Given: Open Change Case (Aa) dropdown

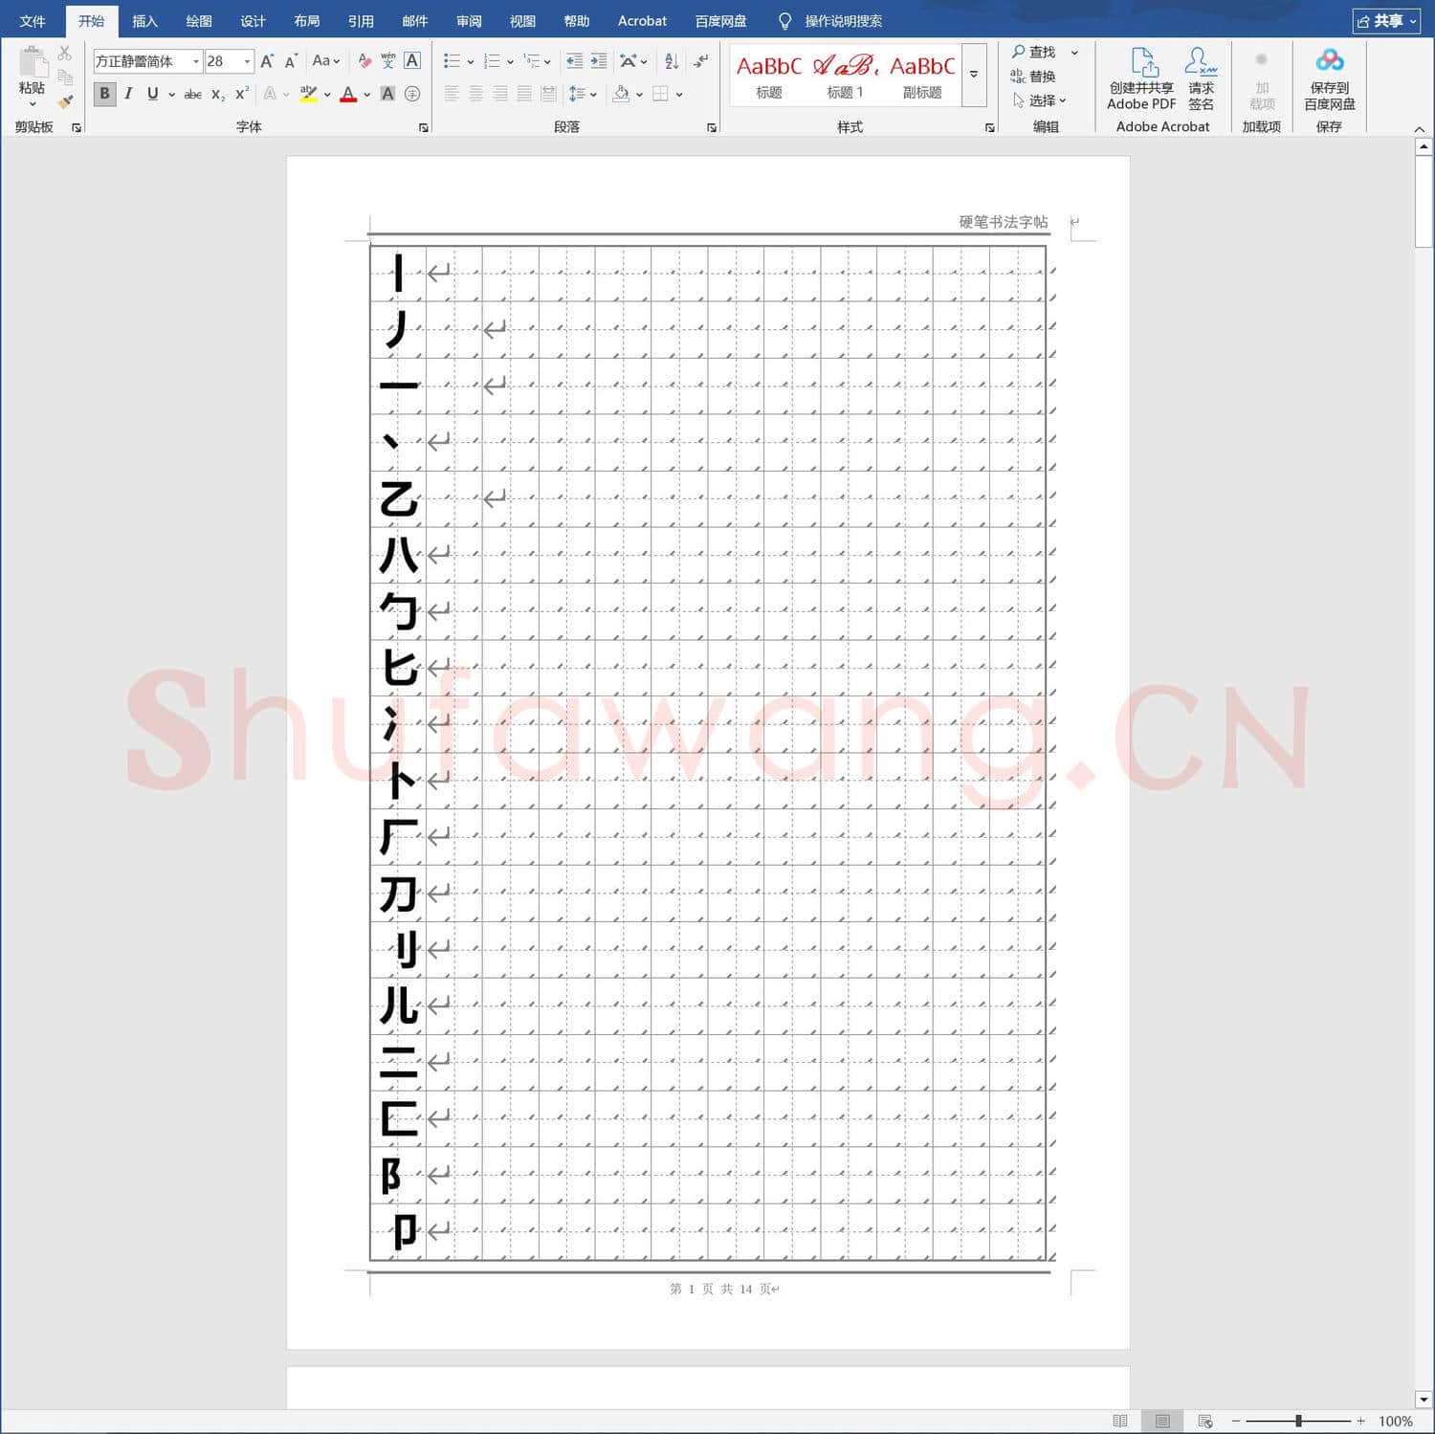Looking at the screenshot, I should tap(326, 61).
